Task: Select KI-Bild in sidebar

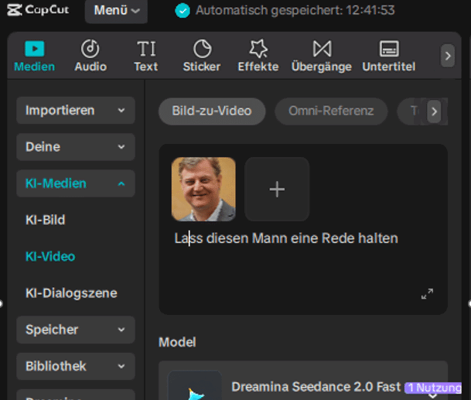Action: (46, 220)
